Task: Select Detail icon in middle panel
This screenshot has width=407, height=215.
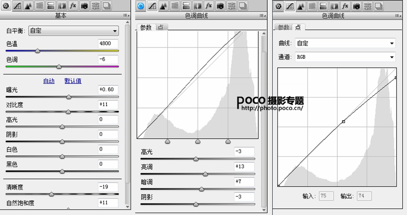Action: [163, 6]
